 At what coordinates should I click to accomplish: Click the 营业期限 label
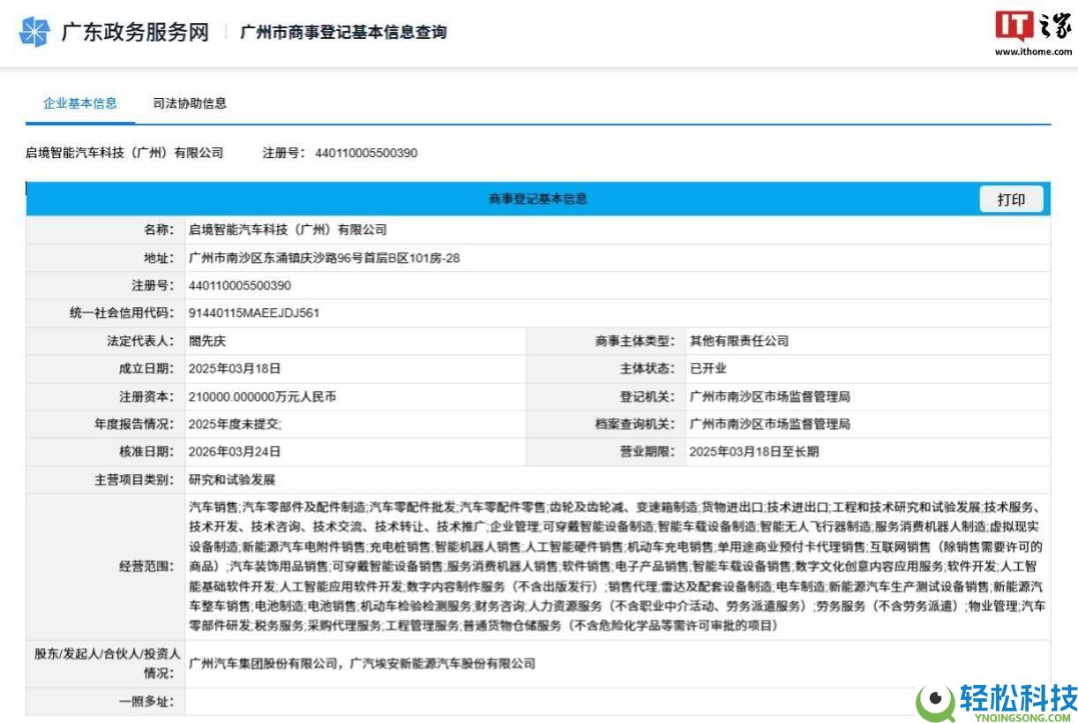tap(648, 451)
